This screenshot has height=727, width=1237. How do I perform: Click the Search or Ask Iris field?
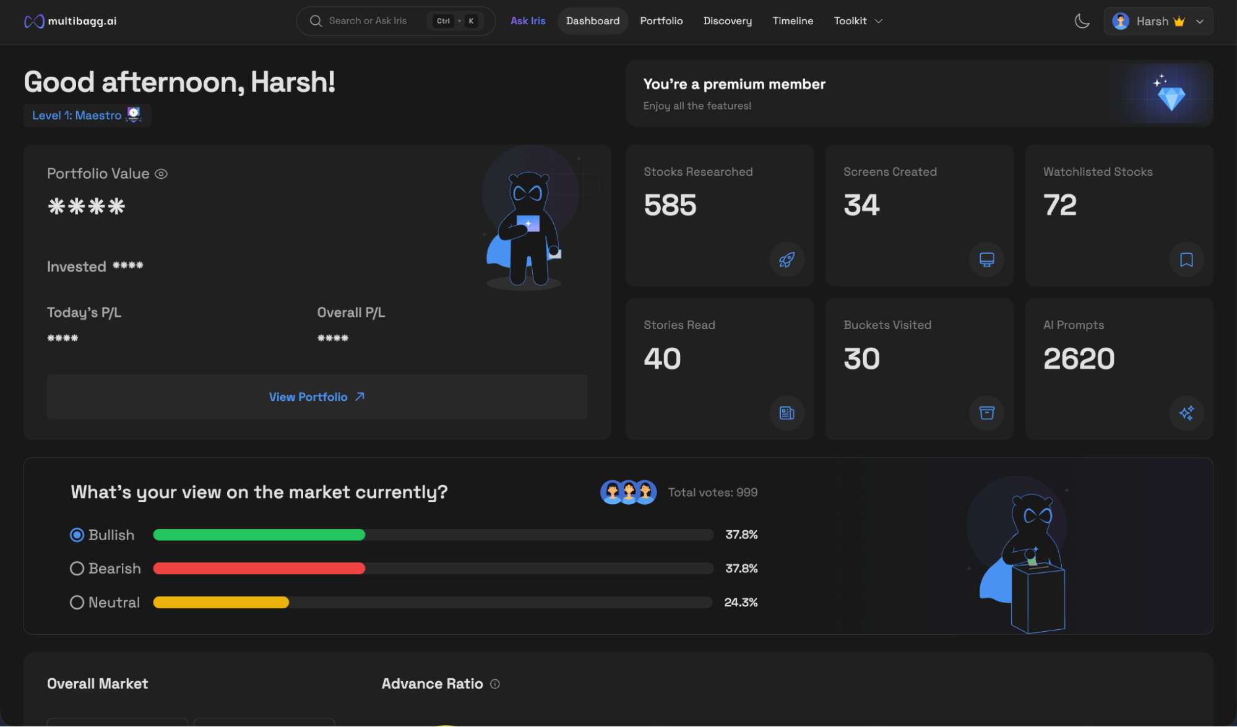pos(368,21)
